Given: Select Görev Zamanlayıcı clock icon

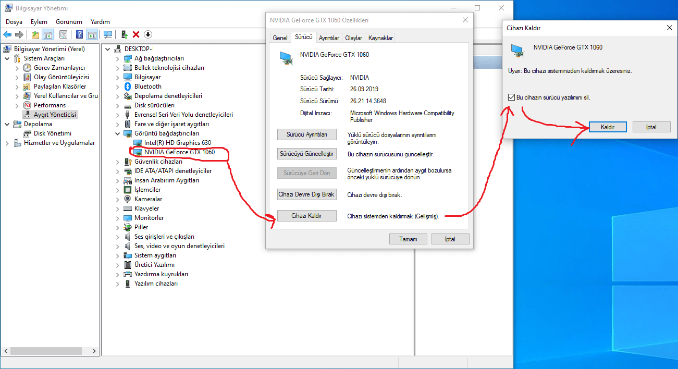Looking at the screenshot, I should click(x=27, y=68).
